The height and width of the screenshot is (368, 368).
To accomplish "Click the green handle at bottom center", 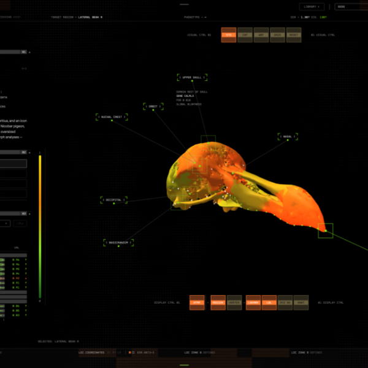I will [x=184, y=365].
